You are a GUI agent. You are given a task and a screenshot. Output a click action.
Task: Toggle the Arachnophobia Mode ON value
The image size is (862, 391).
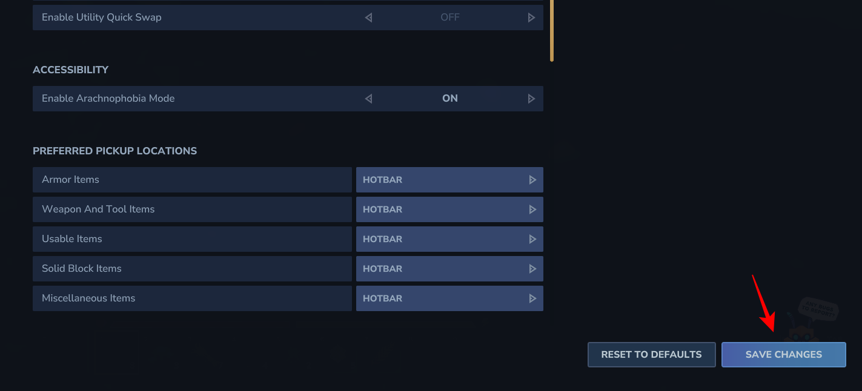(x=449, y=99)
